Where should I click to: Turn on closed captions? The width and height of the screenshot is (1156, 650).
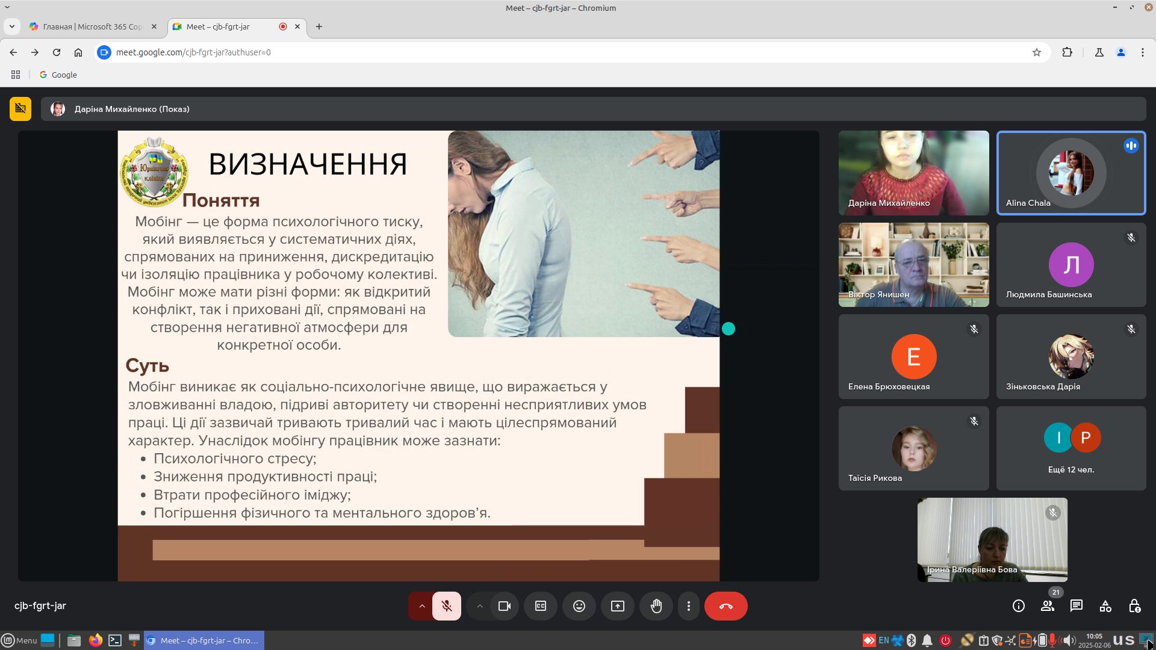(x=541, y=606)
